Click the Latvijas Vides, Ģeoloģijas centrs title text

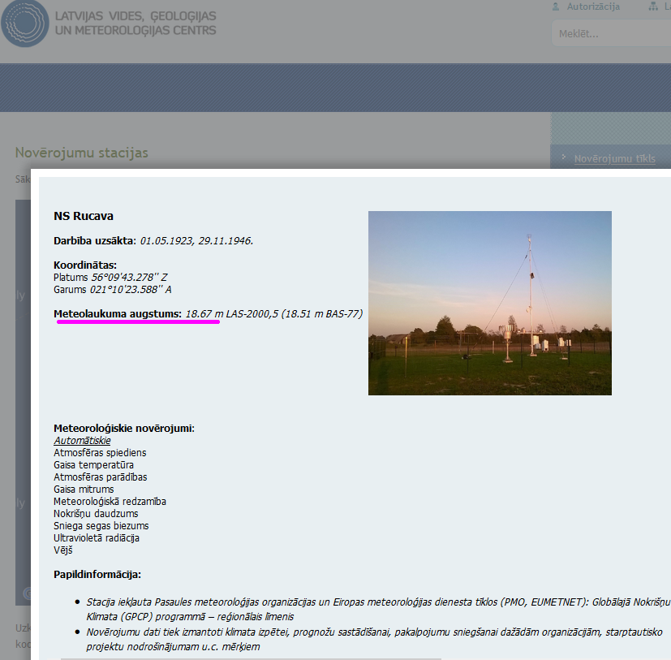[135, 23]
